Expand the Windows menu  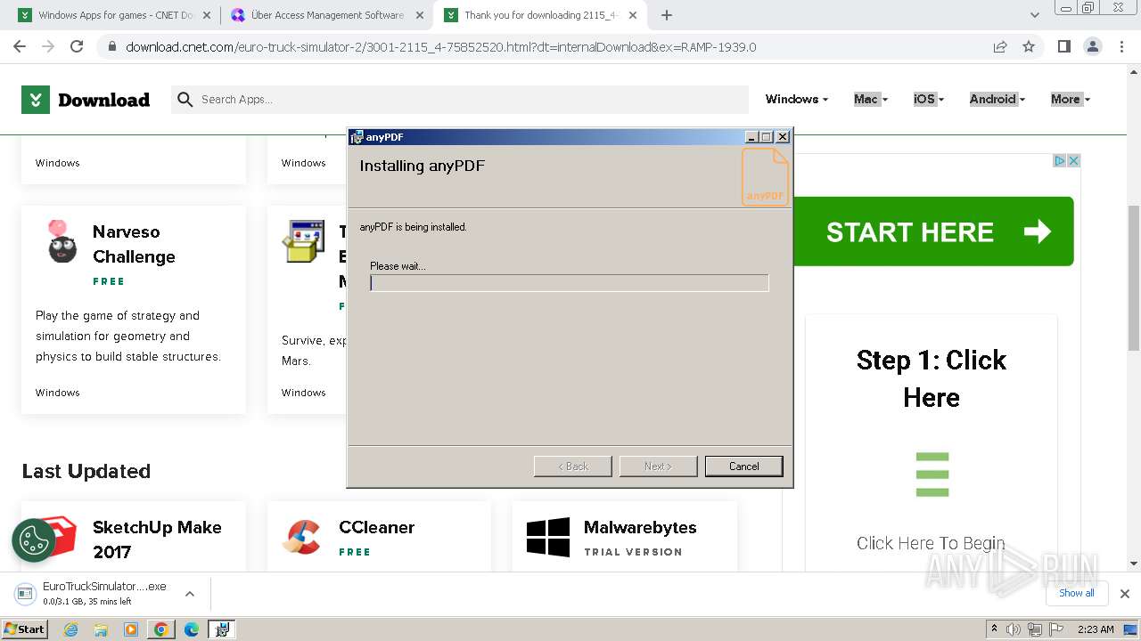[797, 99]
